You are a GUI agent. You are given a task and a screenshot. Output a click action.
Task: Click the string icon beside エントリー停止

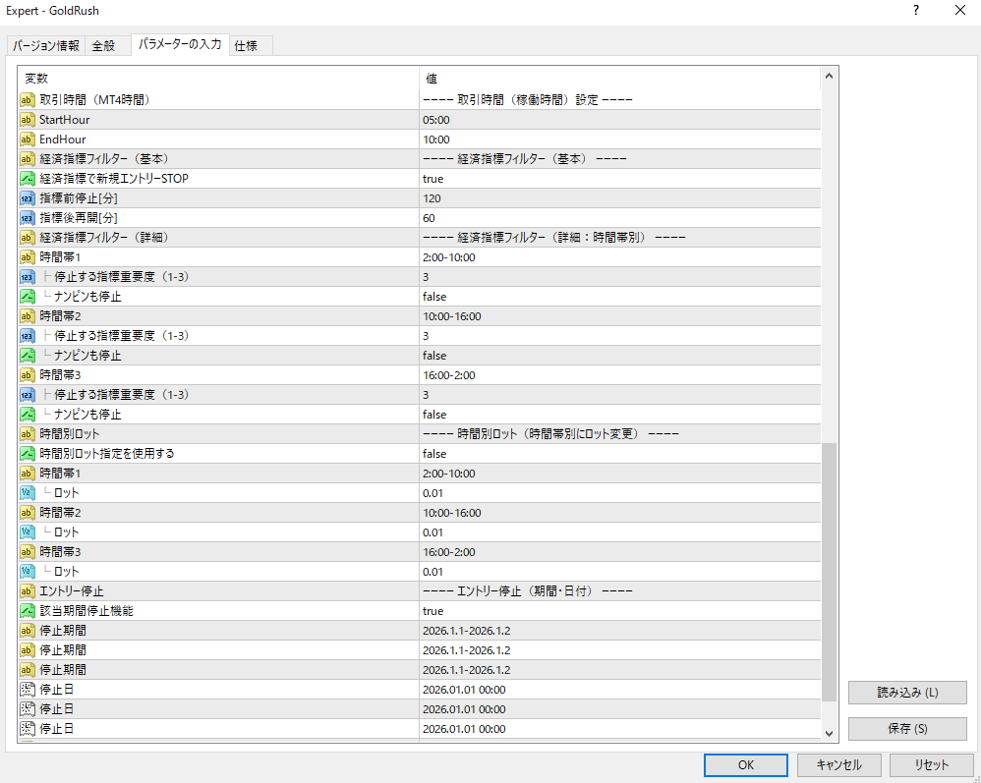tap(28, 591)
